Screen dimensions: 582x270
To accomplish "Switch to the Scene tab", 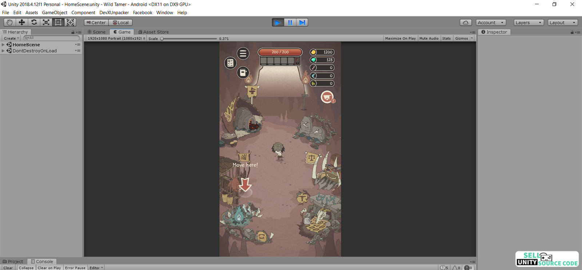I will [x=96, y=32].
